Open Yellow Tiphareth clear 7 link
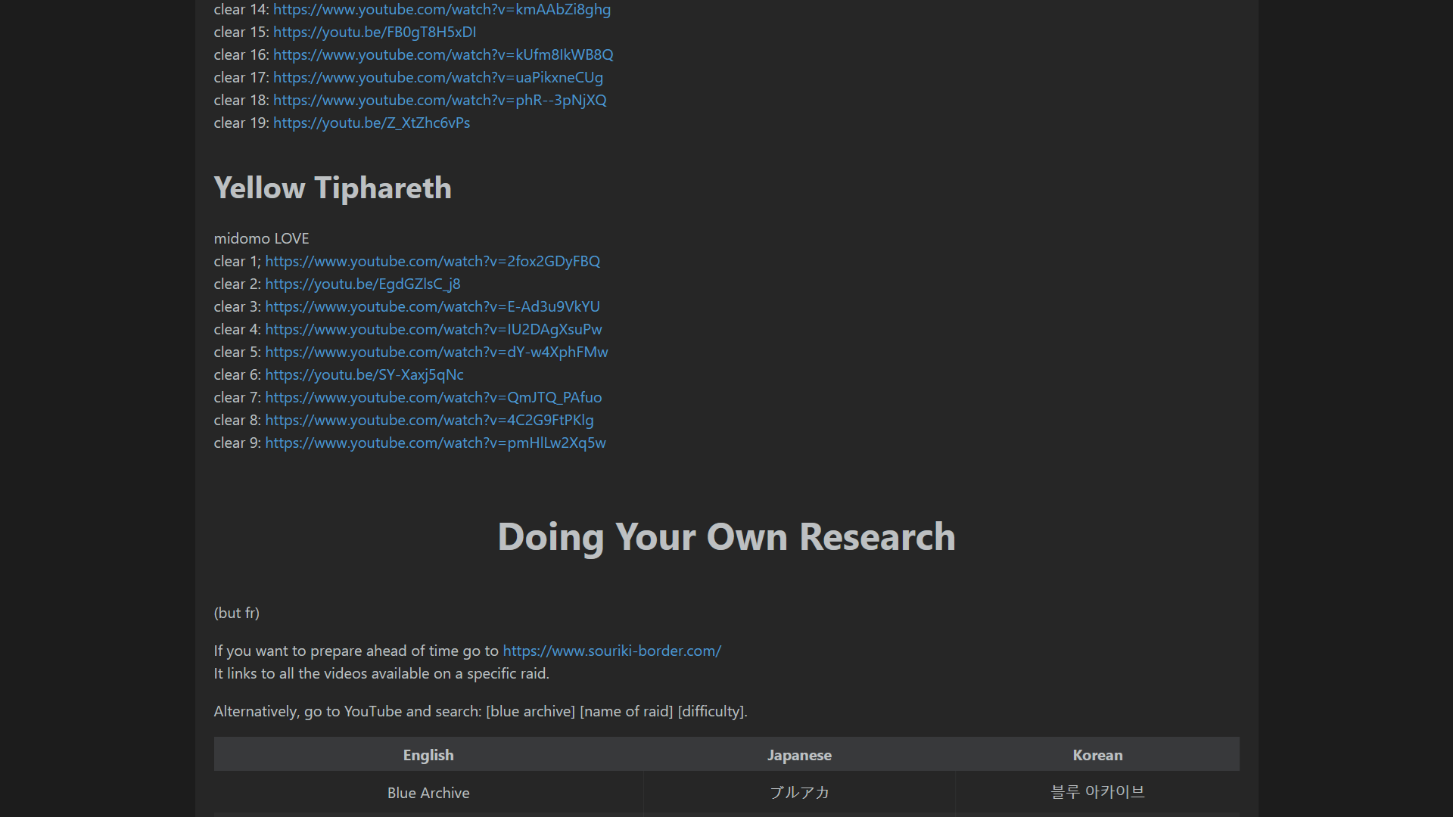The height and width of the screenshot is (817, 1453). click(433, 398)
